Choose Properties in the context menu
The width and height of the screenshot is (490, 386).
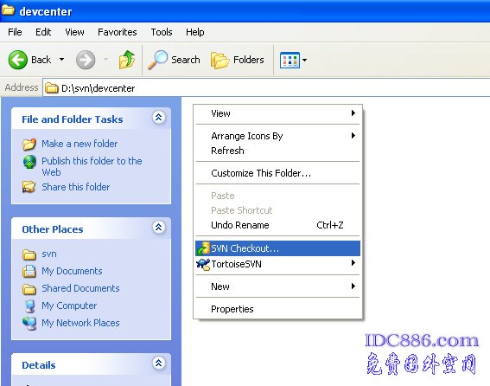(232, 309)
